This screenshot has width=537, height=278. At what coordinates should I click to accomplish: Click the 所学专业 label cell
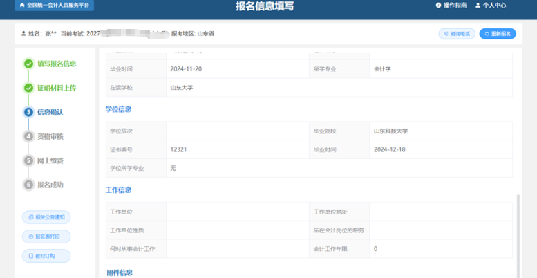[x=339, y=69]
